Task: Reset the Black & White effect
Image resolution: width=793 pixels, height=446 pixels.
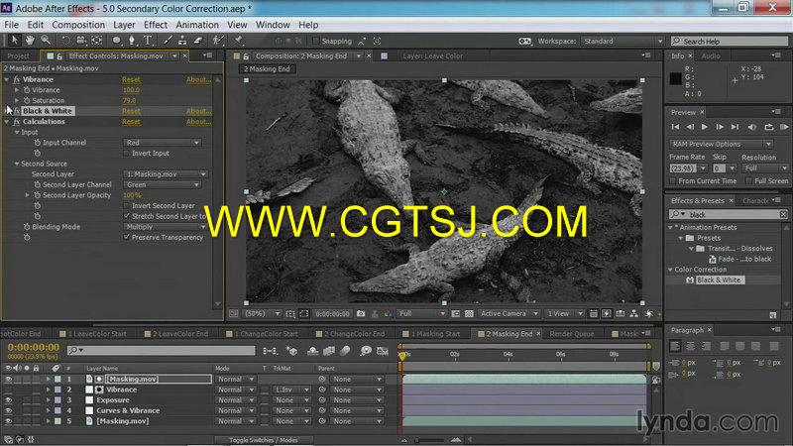Action: coord(131,111)
